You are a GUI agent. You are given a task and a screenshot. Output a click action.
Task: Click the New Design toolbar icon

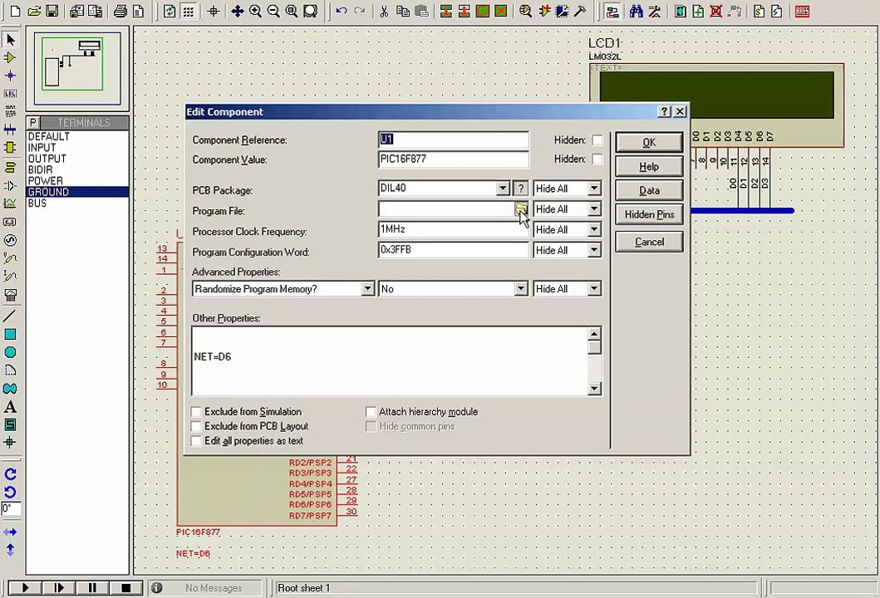click(x=15, y=12)
